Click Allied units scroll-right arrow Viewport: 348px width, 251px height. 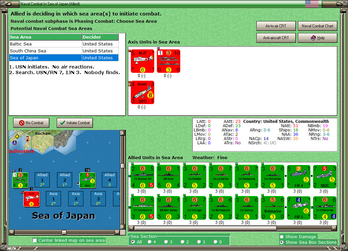point(334,228)
